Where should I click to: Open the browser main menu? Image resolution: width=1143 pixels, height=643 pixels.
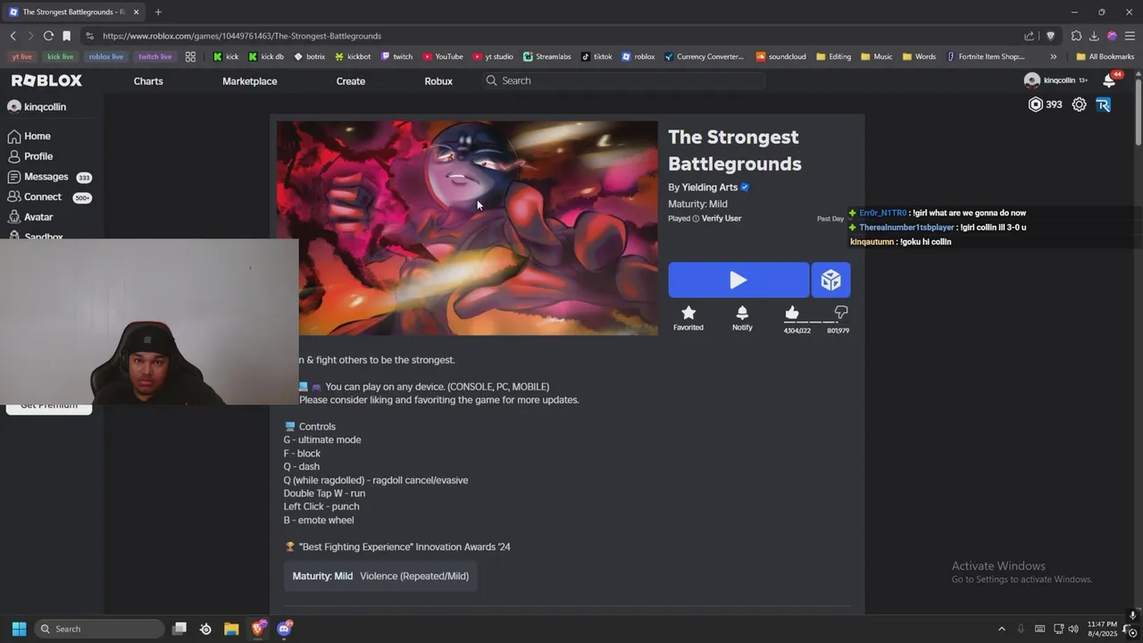1130,36
